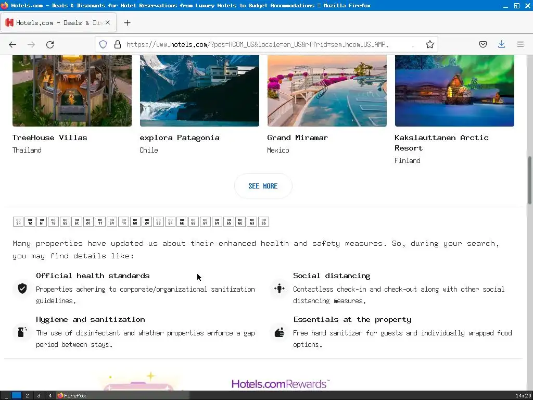
Task: Click the Thailand country label
Action: 27,150
